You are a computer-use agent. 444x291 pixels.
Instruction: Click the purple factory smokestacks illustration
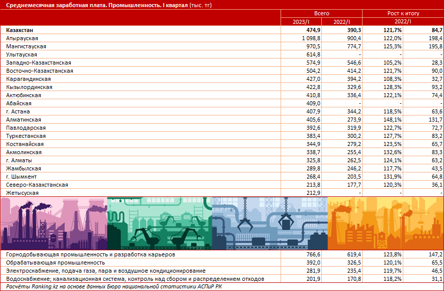point(54,223)
